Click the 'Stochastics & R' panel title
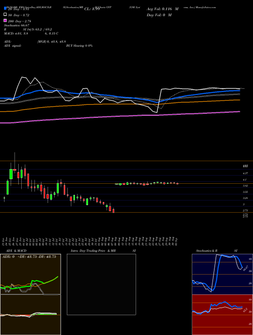Image resolution: width=253 pixels, height=335 pixels. pyautogui.click(x=206, y=251)
